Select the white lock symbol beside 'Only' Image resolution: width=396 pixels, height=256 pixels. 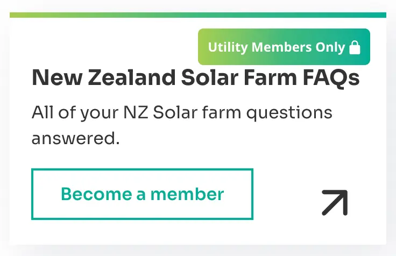(x=355, y=48)
